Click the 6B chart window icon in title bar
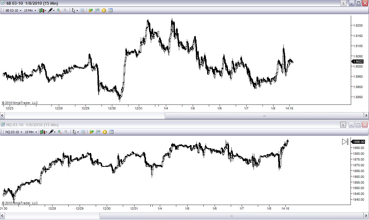This screenshot has width=369, height=220. click(x=3, y=3)
